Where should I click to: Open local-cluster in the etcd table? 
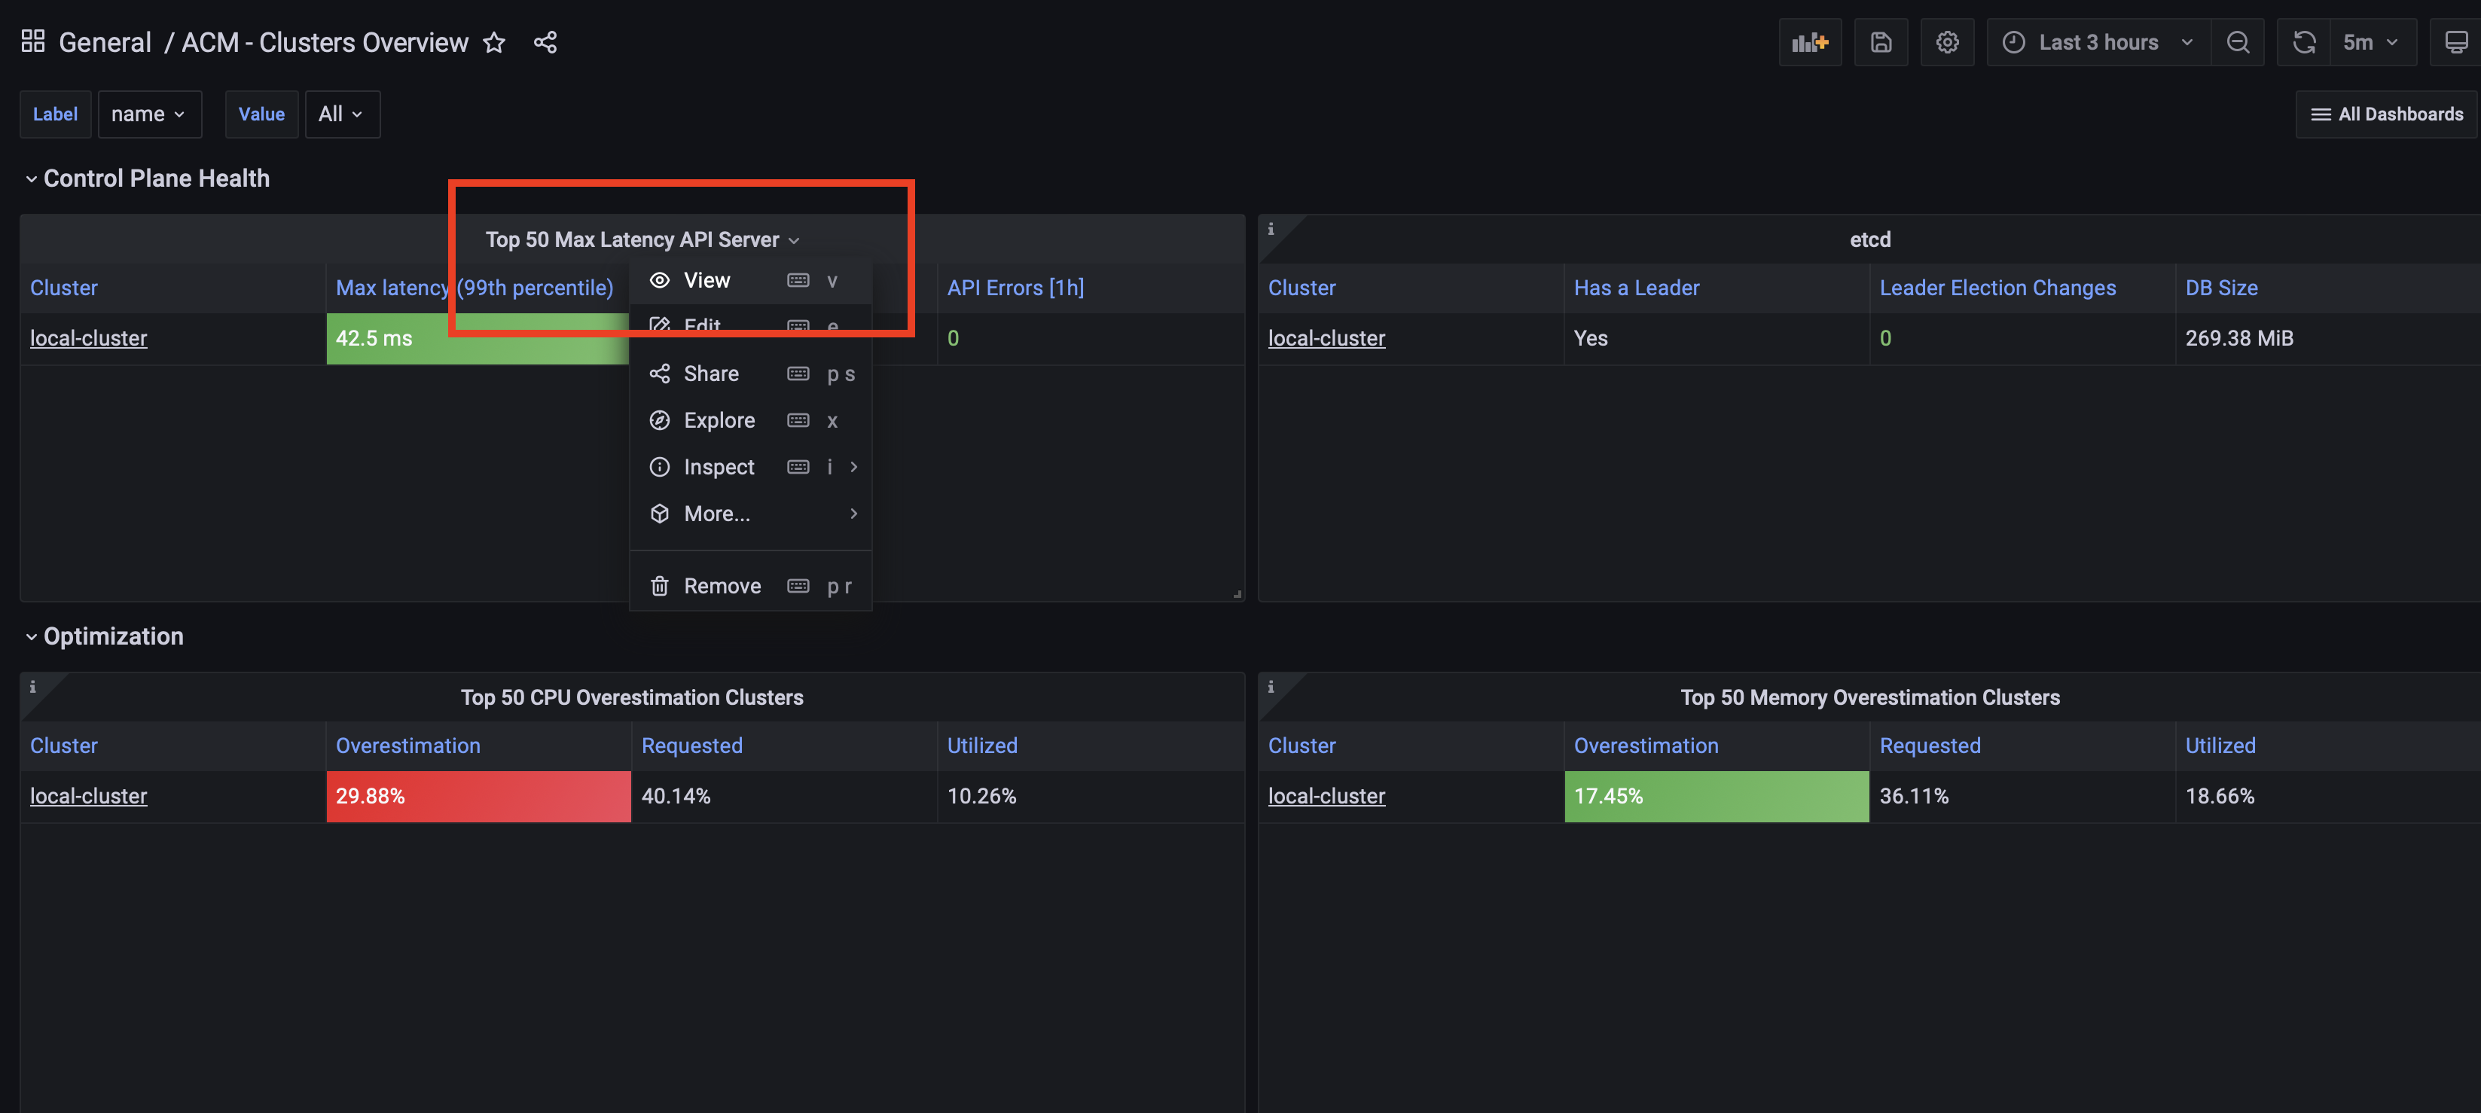click(1326, 338)
